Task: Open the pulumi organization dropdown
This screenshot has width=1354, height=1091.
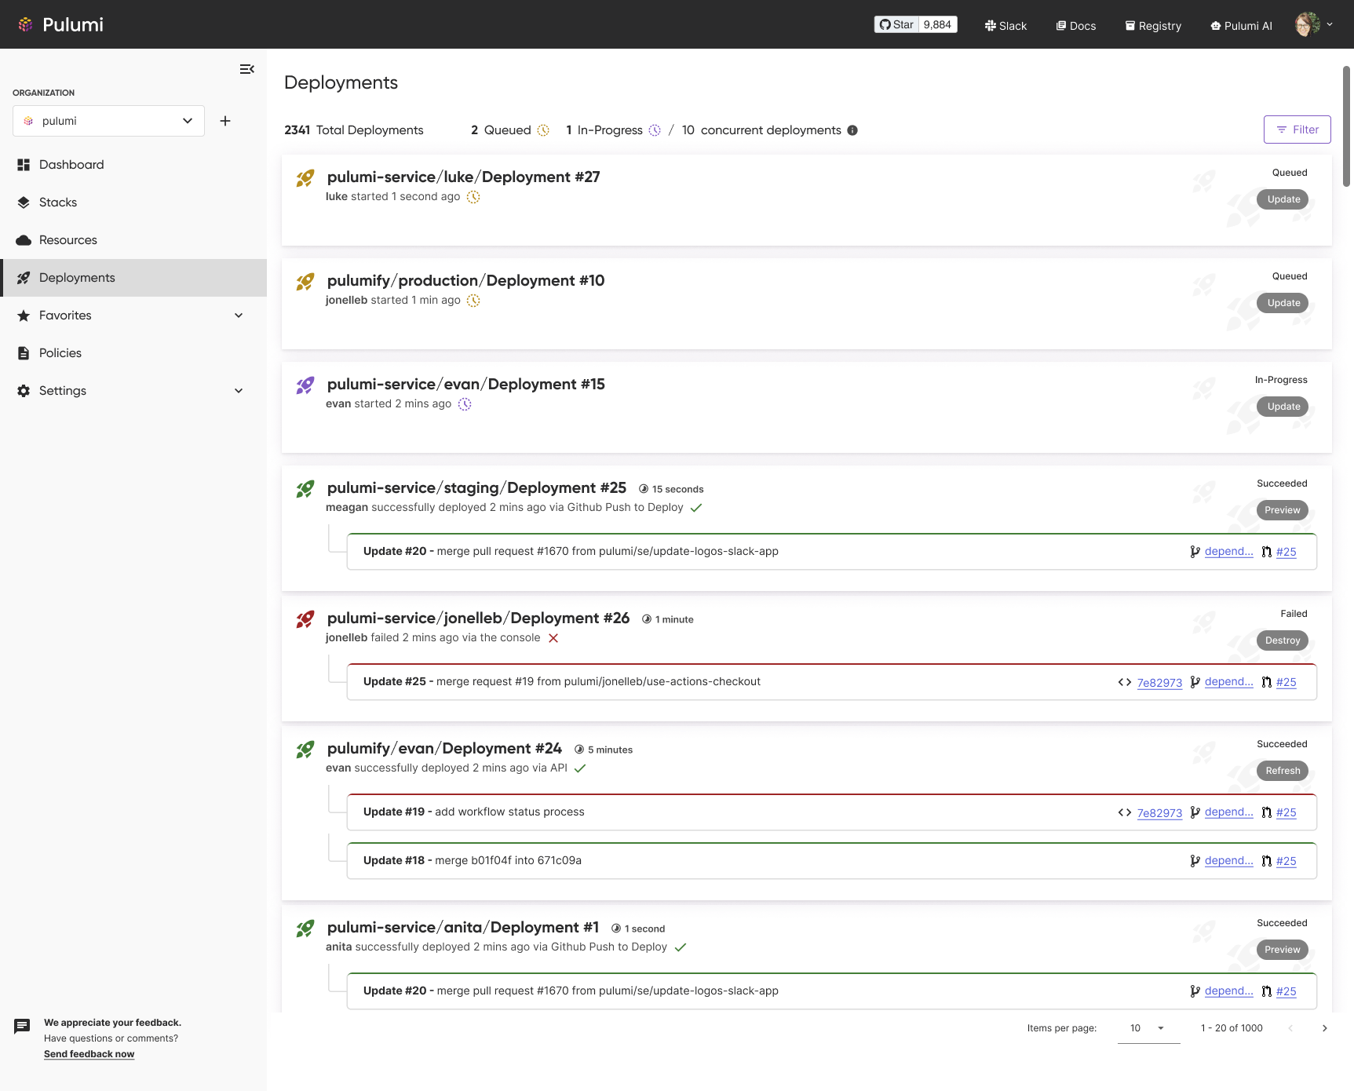Action: point(108,121)
